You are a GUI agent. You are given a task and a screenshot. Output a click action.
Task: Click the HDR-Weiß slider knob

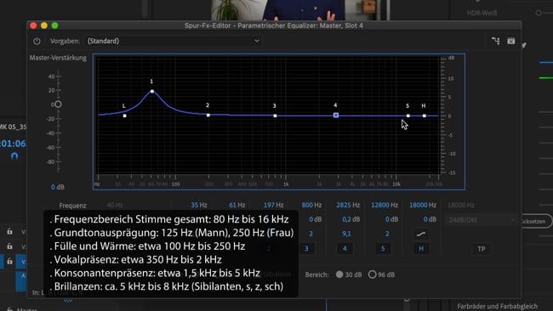(539, 13)
